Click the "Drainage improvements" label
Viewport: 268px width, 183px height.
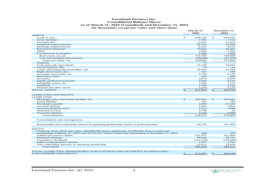[54, 46]
